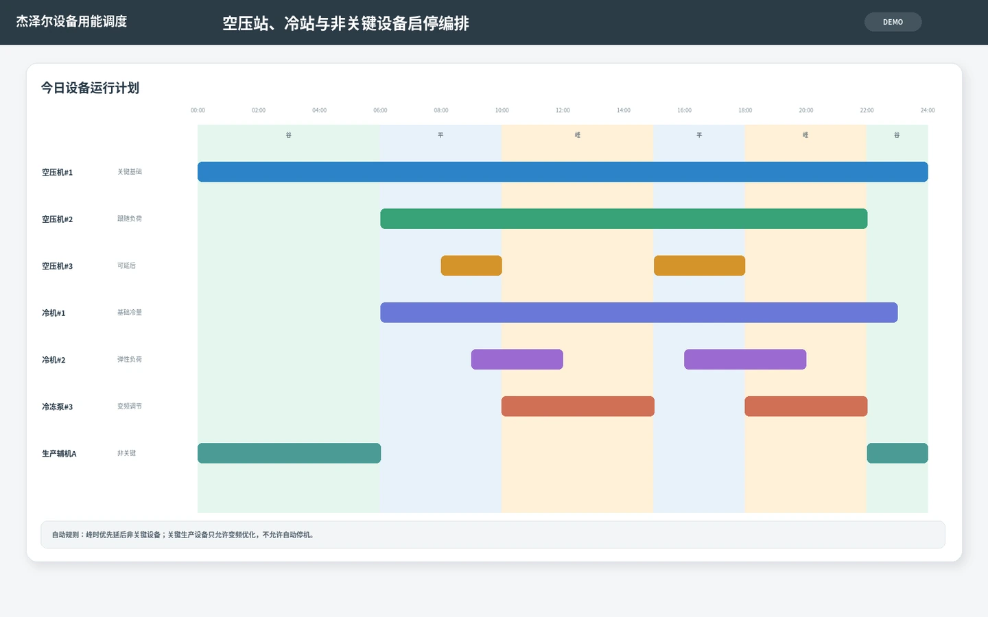The height and width of the screenshot is (617, 988).
Task: Click the 空压机#1 row label
Action: (x=57, y=173)
